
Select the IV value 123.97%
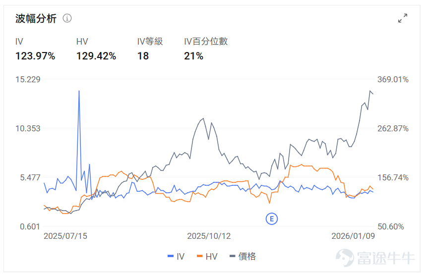35,56
